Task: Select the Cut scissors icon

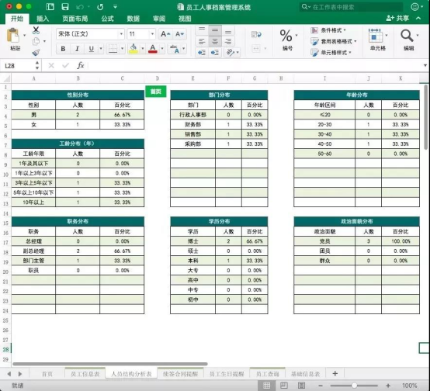Action: coord(36,30)
